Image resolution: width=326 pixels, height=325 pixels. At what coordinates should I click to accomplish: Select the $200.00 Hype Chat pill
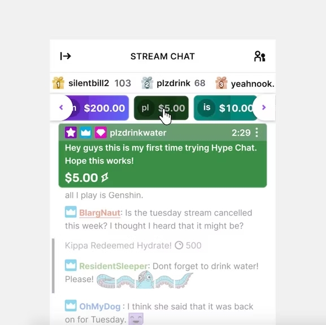coord(98,108)
